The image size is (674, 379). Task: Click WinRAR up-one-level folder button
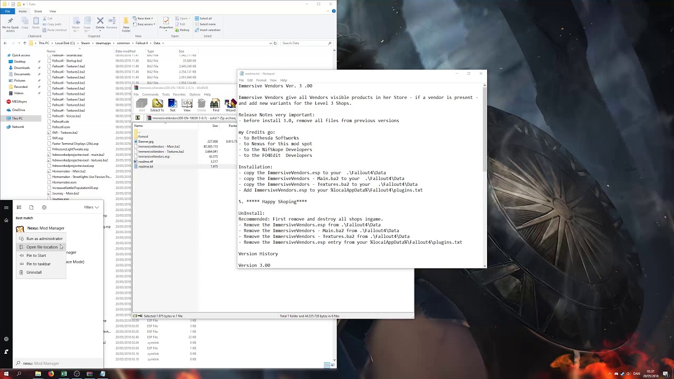[x=138, y=118]
